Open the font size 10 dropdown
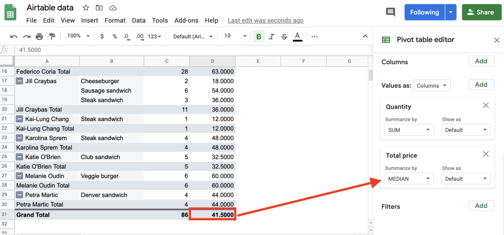 (235, 36)
